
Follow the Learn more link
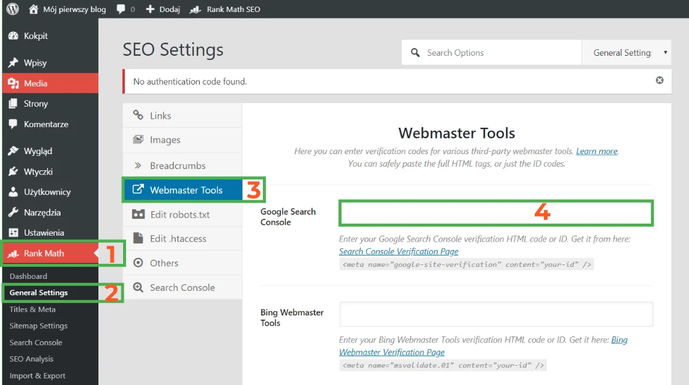point(597,151)
